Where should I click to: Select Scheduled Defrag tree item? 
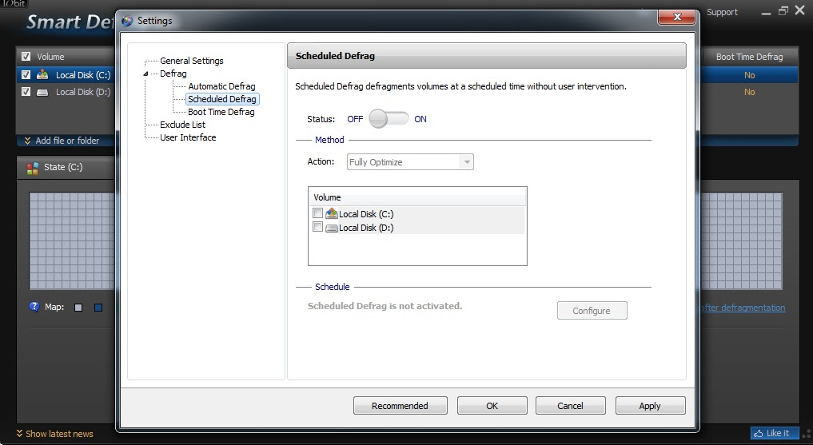222,99
